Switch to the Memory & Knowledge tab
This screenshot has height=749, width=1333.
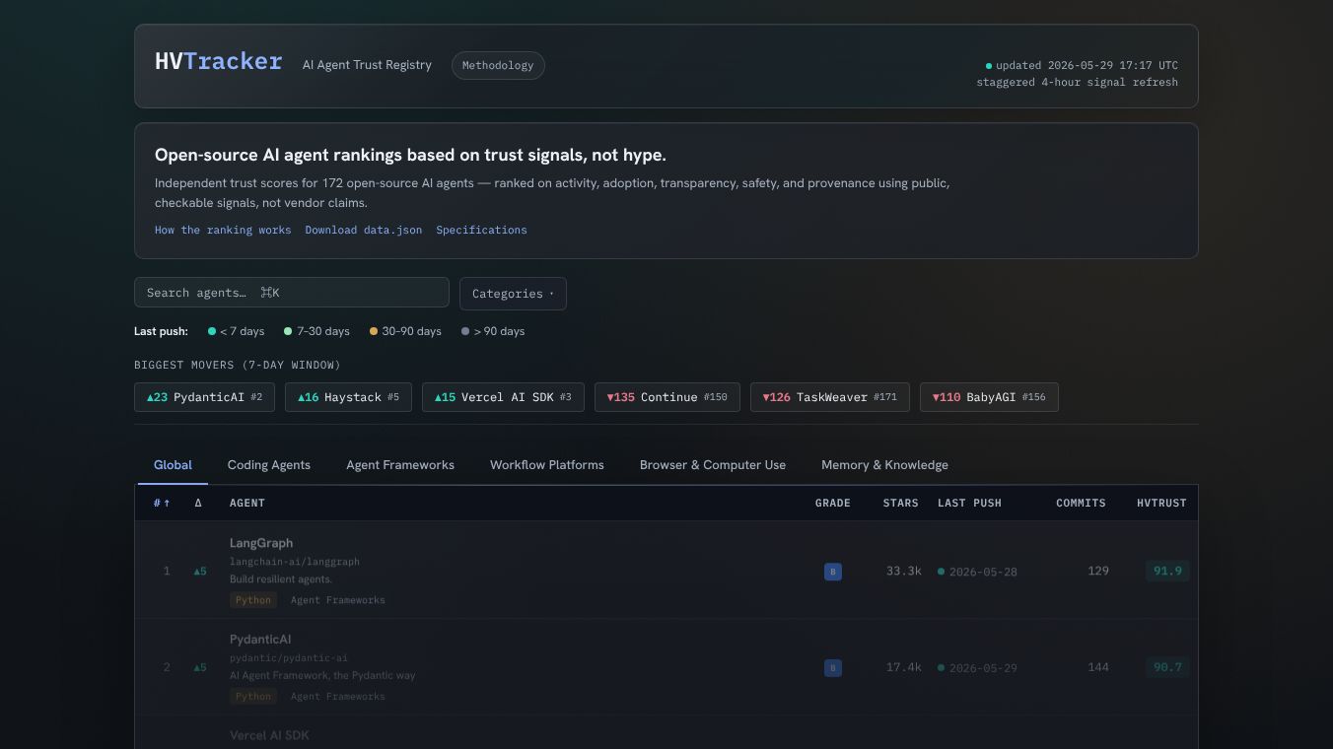[884, 465]
